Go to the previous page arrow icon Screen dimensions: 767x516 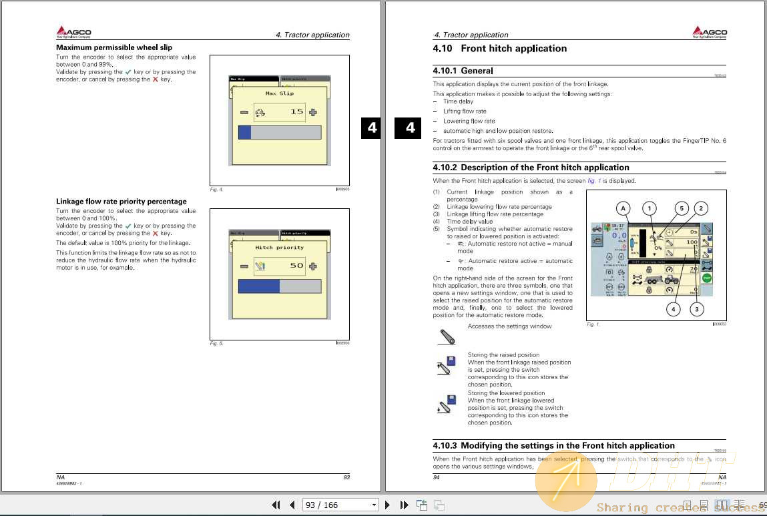click(292, 505)
